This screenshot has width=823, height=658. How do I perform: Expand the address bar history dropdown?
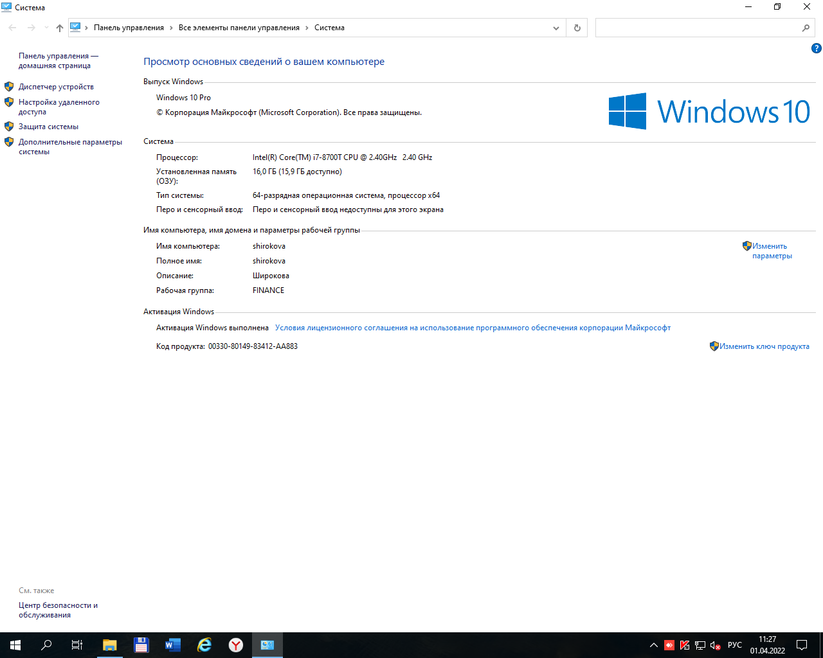(x=556, y=28)
